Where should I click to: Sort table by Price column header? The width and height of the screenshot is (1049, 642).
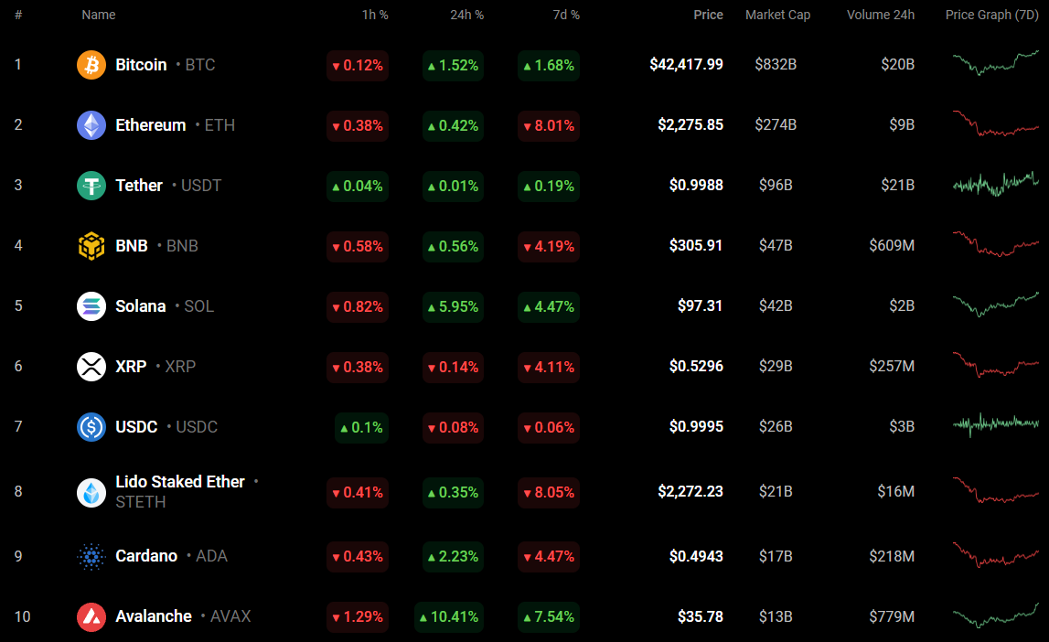pyautogui.click(x=708, y=15)
